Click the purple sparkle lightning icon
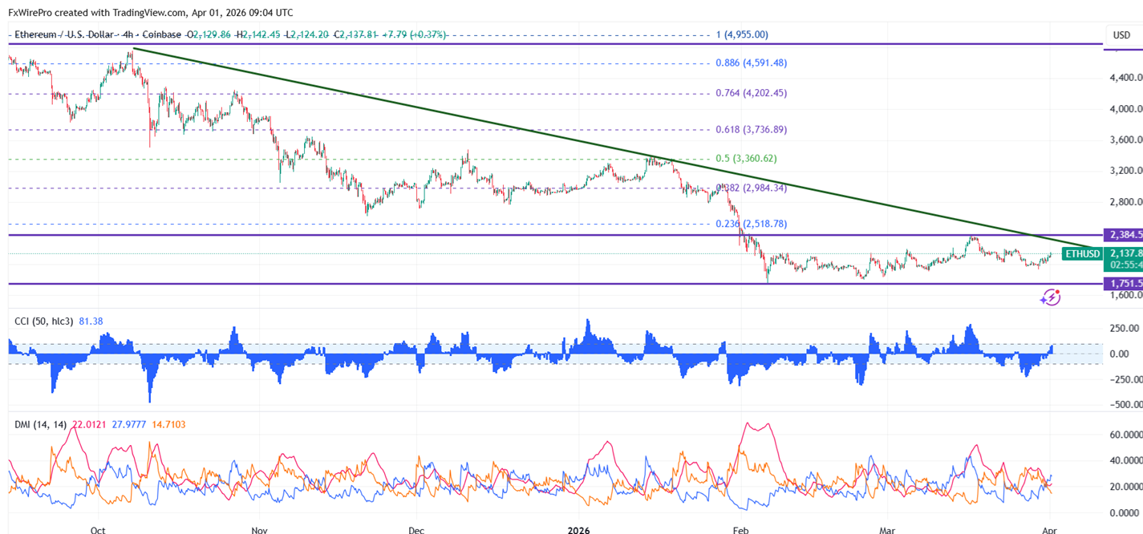 click(x=1050, y=297)
